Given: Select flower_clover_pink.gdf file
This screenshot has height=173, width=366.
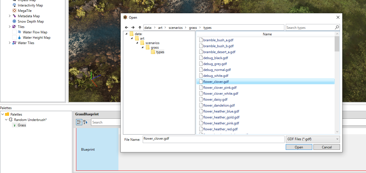Looking at the screenshot, I should click(x=220, y=88).
